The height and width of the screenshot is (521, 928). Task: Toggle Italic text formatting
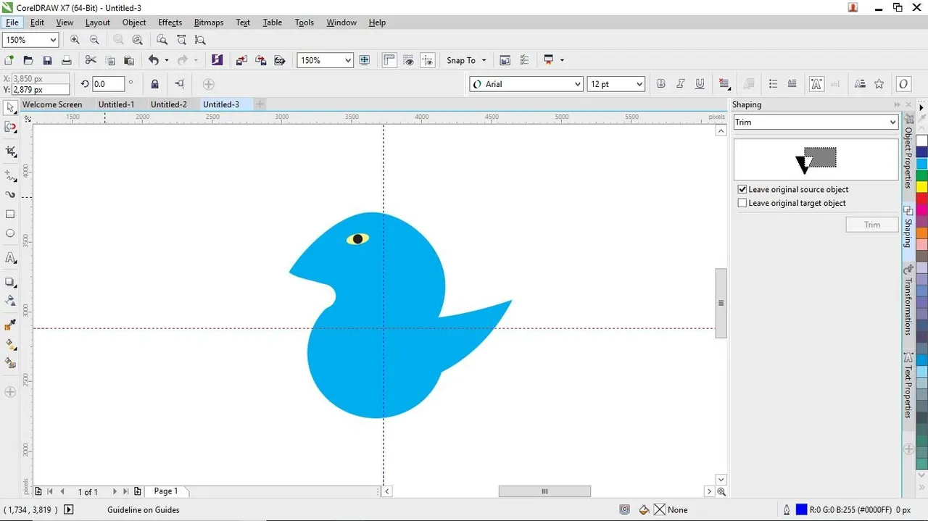(x=680, y=84)
